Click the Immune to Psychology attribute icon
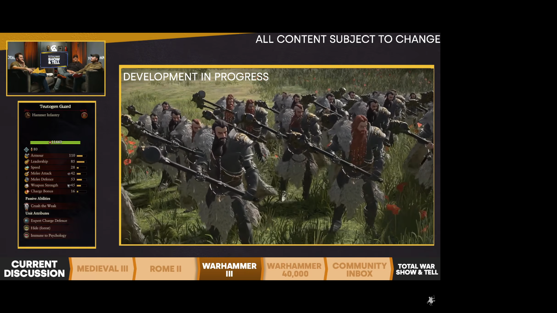 (x=26, y=235)
